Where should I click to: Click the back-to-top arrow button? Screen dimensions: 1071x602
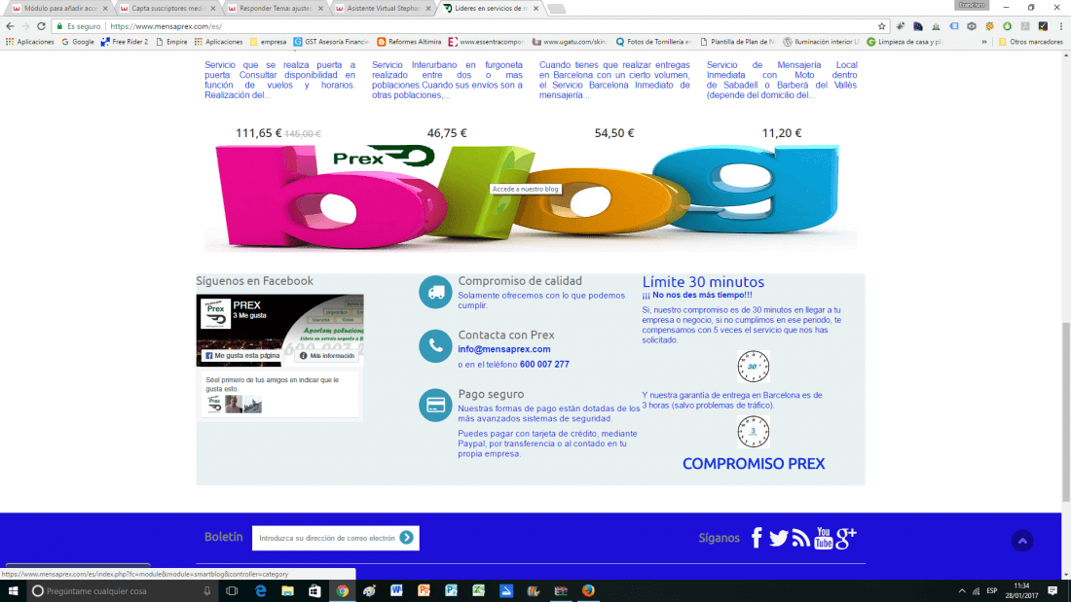click(1022, 541)
